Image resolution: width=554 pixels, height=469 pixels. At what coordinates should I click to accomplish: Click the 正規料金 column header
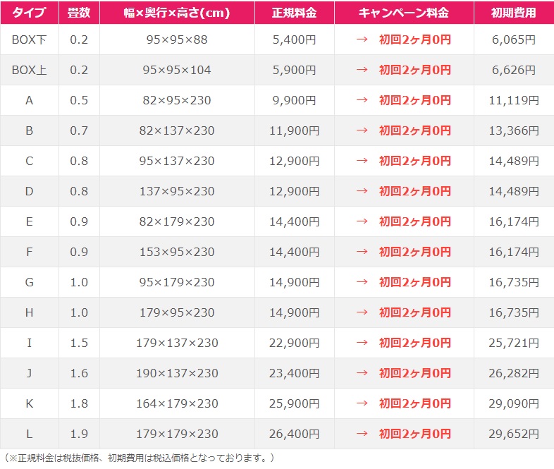295,13
